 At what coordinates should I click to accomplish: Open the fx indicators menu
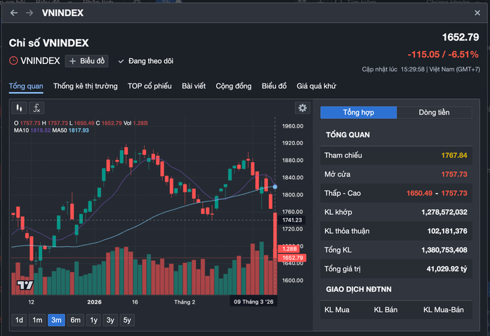tap(37, 108)
